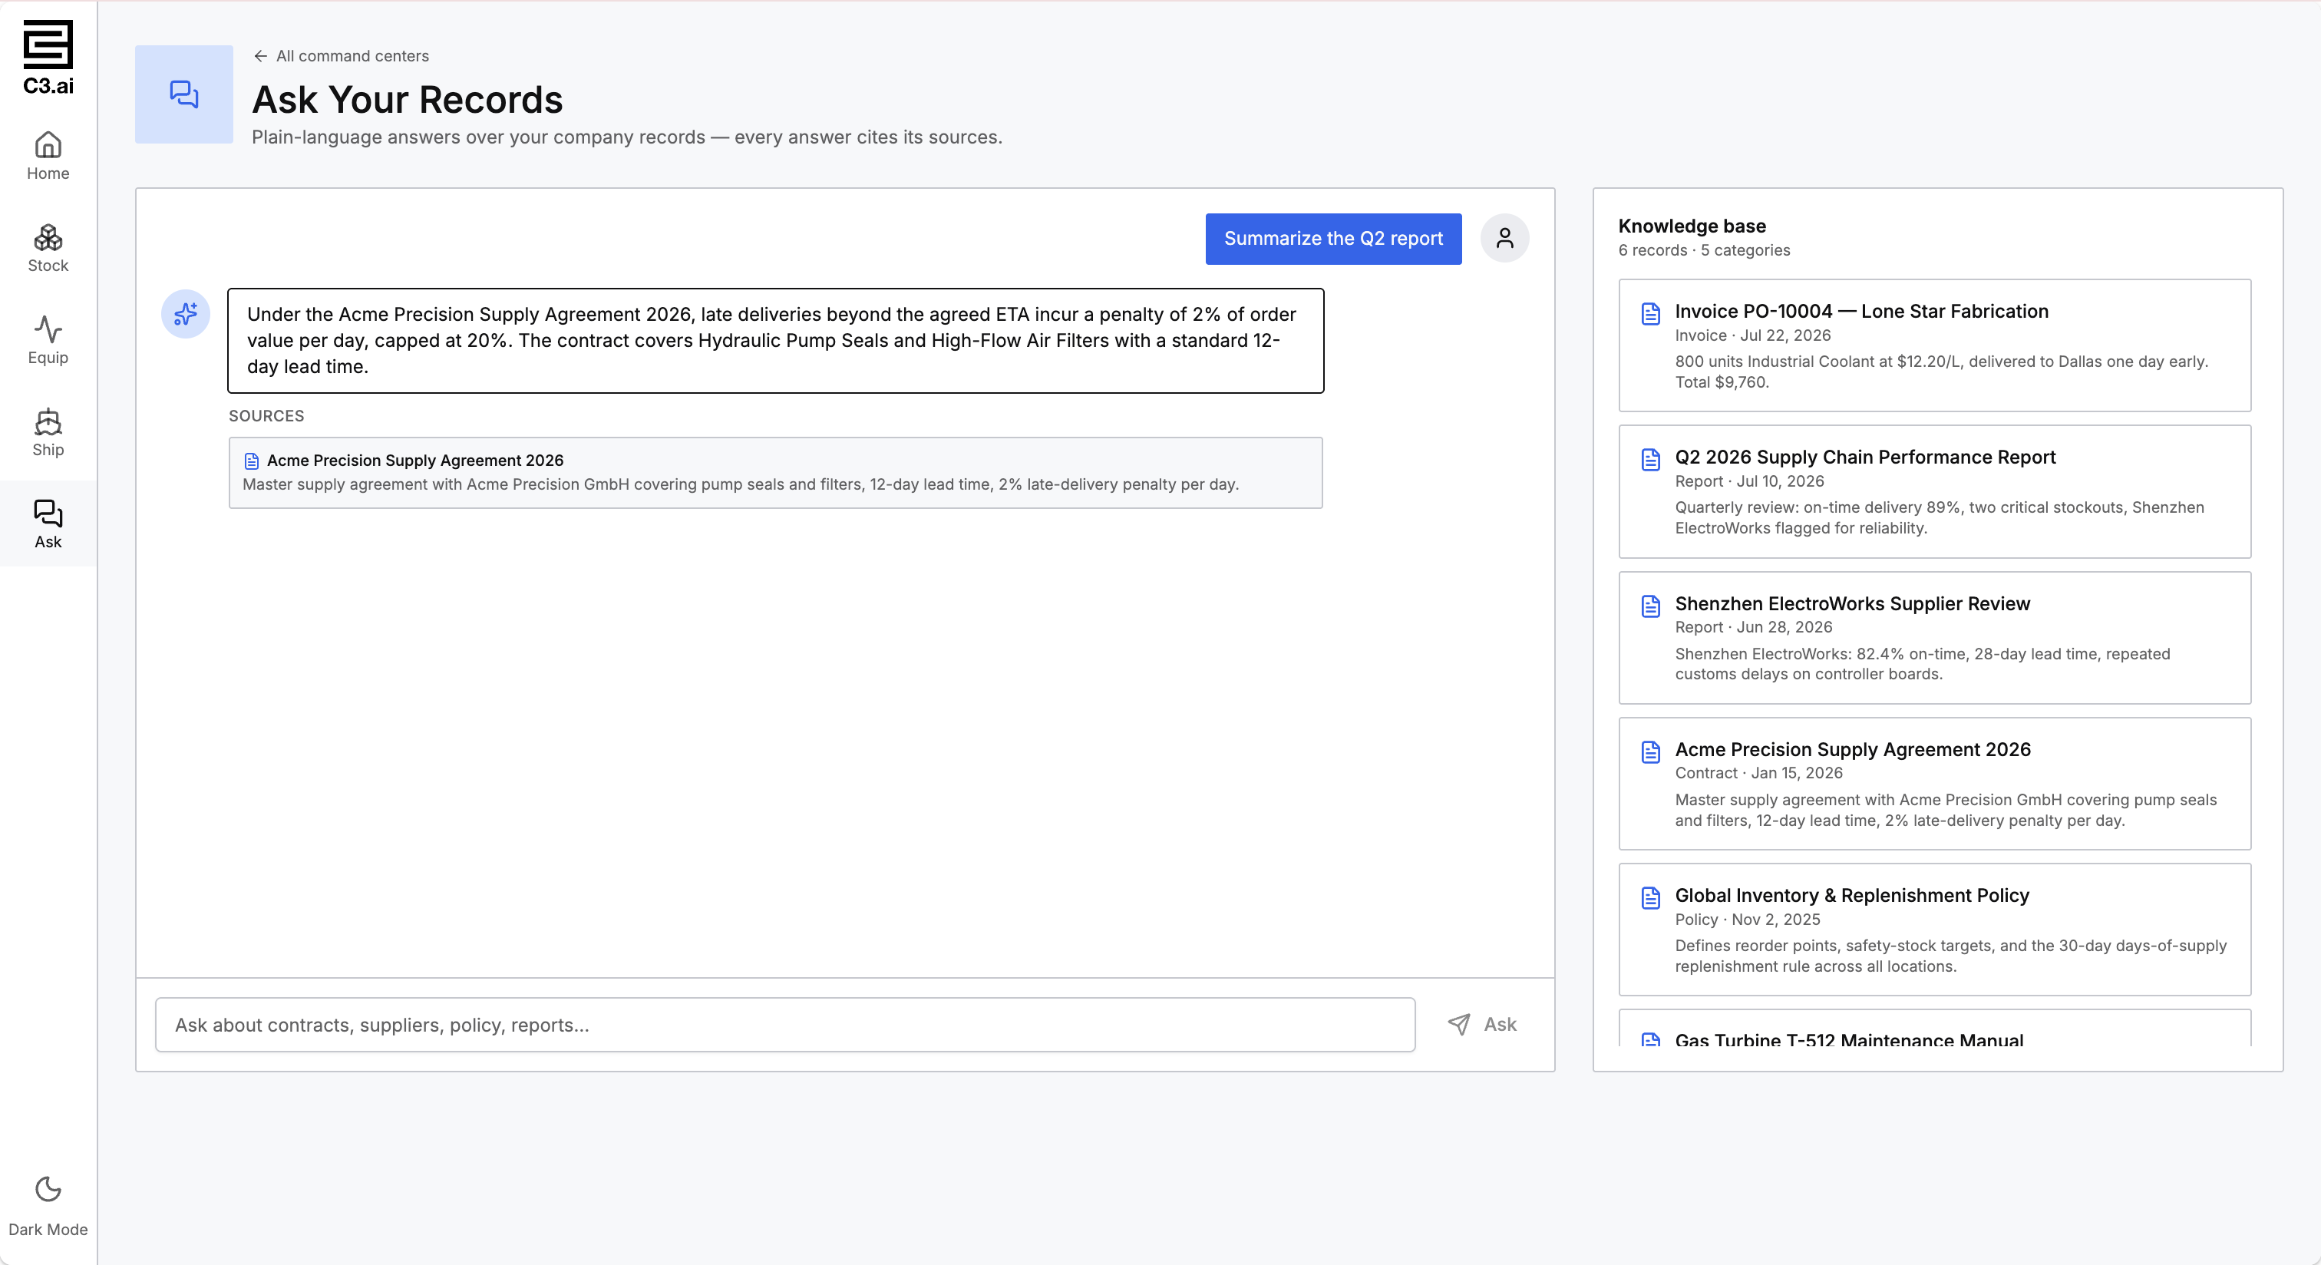Open Q2 2026 Supply Chain Performance Report
This screenshot has width=2321, height=1265.
(1934, 492)
